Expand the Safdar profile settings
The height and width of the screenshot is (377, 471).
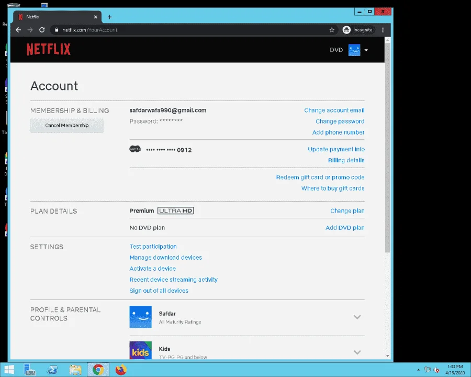[357, 317]
